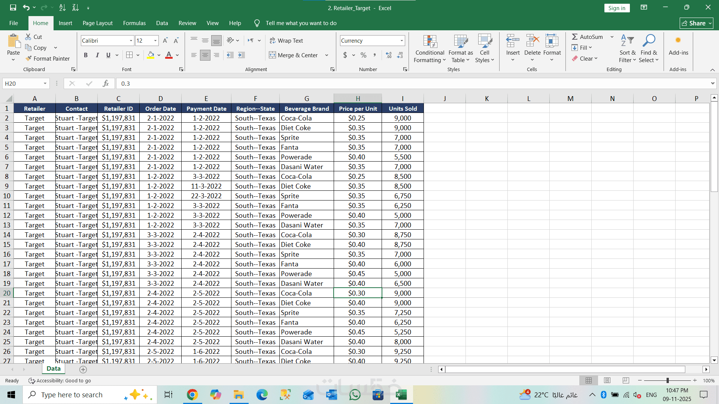Open the Currency number format dropdown
The width and height of the screenshot is (719, 404).
pos(401,40)
